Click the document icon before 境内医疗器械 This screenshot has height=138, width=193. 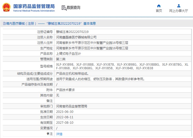coord(4,24)
